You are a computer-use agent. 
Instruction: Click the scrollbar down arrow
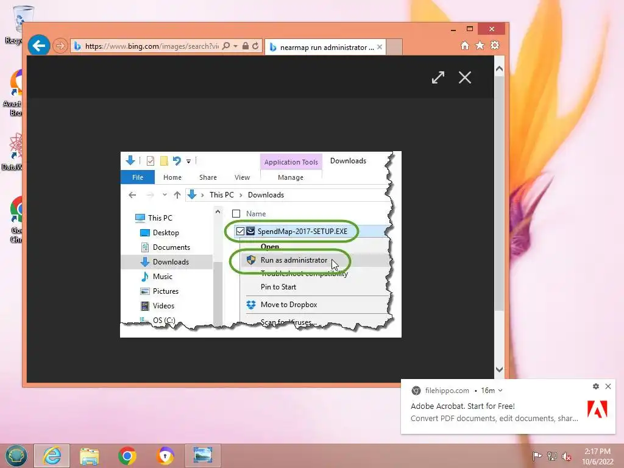pos(500,370)
